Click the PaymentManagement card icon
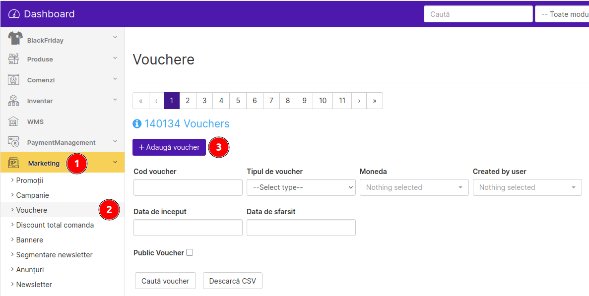 click(x=13, y=142)
